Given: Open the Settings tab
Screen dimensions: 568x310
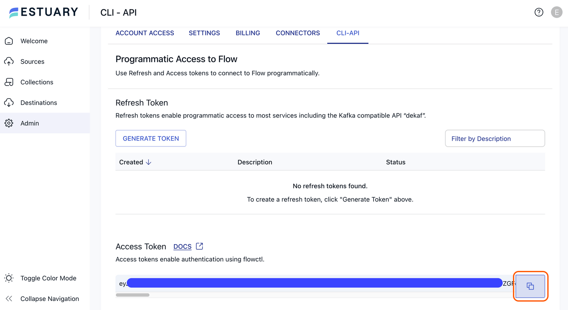Looking at the screenshot, I should (x=204, y=33).
